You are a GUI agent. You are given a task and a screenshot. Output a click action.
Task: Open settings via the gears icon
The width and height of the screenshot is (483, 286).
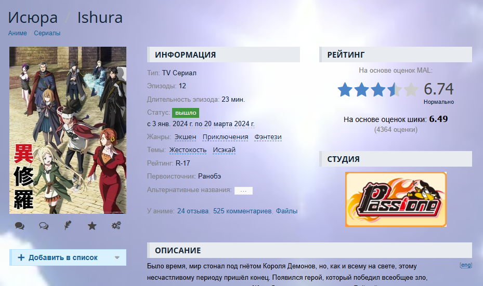pos(116,225)
